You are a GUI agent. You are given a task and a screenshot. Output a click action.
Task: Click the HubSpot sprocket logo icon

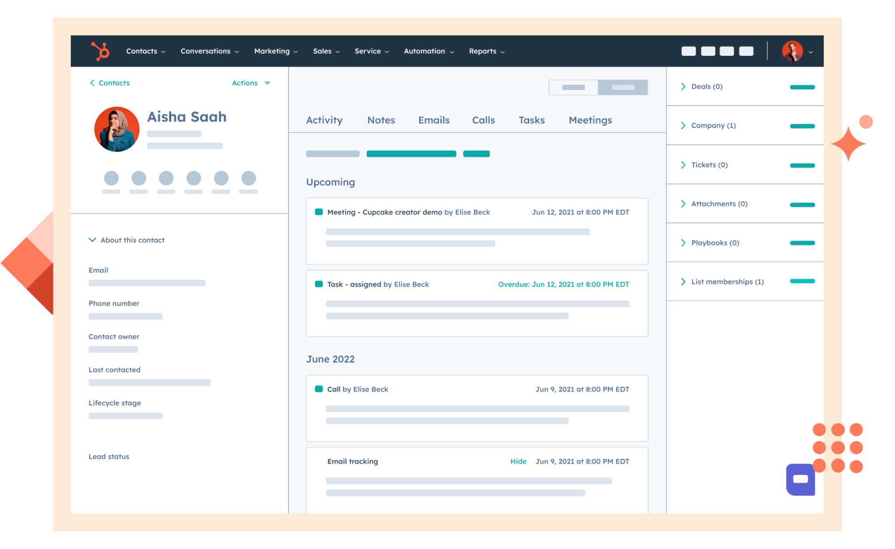[x=100, y=51]
